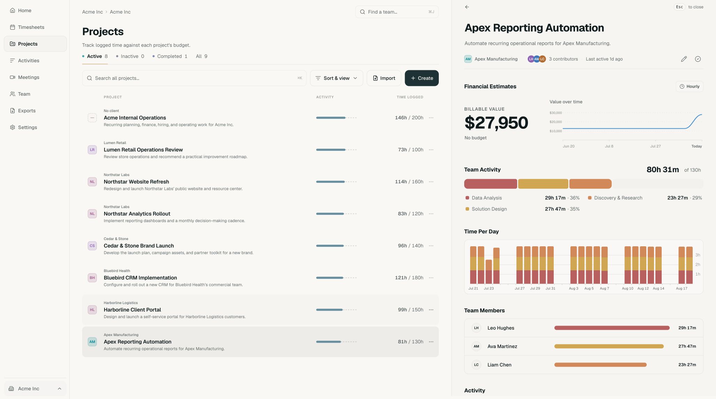Go to Timesheets page

[35, 27]
